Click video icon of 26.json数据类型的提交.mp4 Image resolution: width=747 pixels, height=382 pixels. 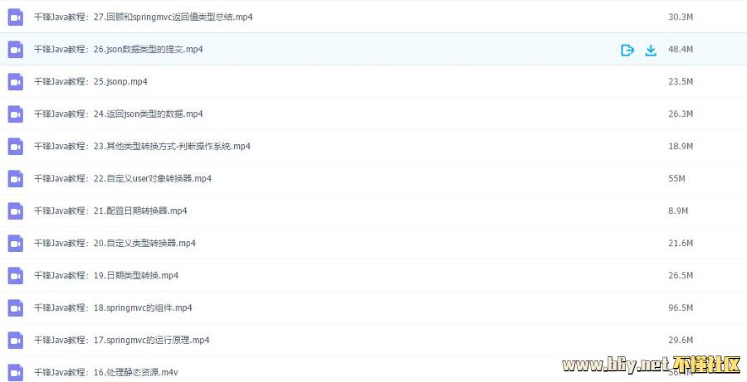[15, 50]
